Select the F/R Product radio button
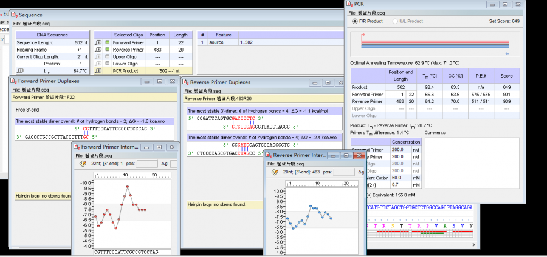Screen dimensions: 547x257 [355, 21]
